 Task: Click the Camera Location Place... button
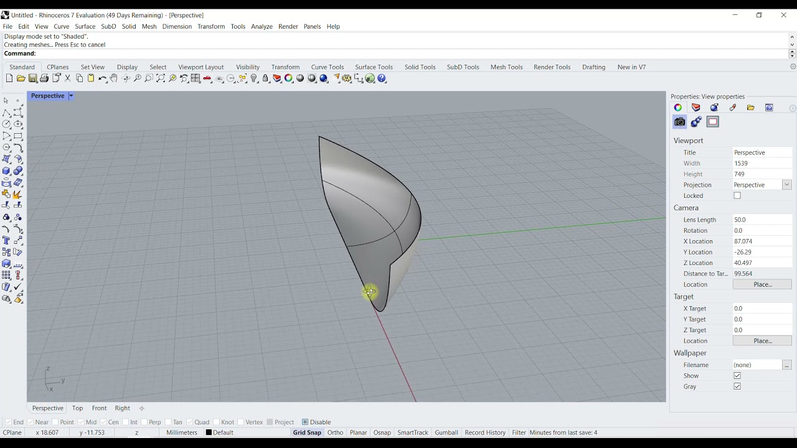[762, 284]
